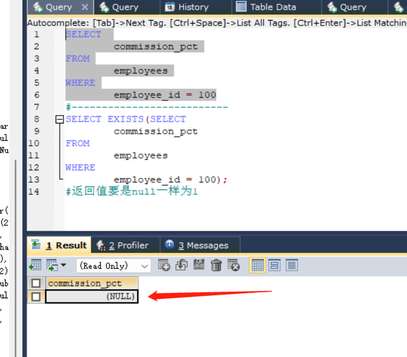Click the info icon on Messages tab
This screenshot has width=407, height=357.
point(170,244)
